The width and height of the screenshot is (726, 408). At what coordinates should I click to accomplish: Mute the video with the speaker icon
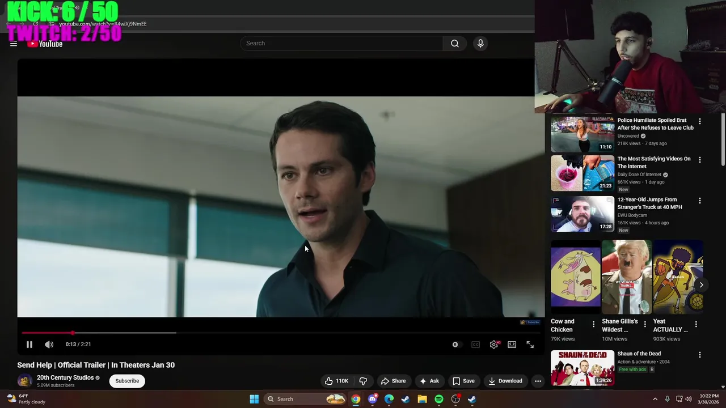click(x=49, y=344)
